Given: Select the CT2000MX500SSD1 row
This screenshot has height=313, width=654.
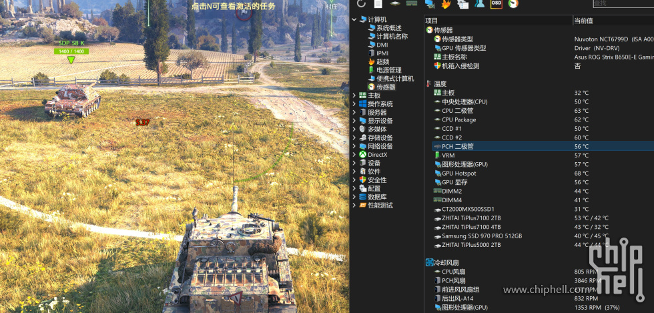Looking at the screenshot, I should click(x=543, y=209).
